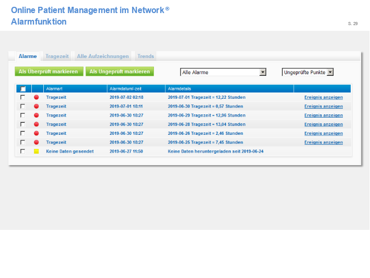This screenshot has width=370, height=278.
Task: Tick checkbox for Keine Daten gesendet row
Action: [x=22, y=151]
